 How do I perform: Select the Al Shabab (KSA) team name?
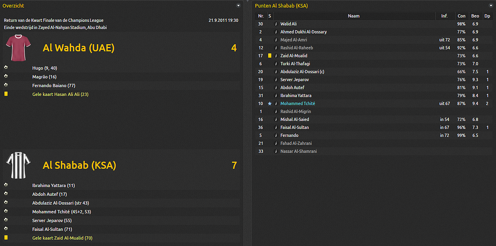pos(79,165)
